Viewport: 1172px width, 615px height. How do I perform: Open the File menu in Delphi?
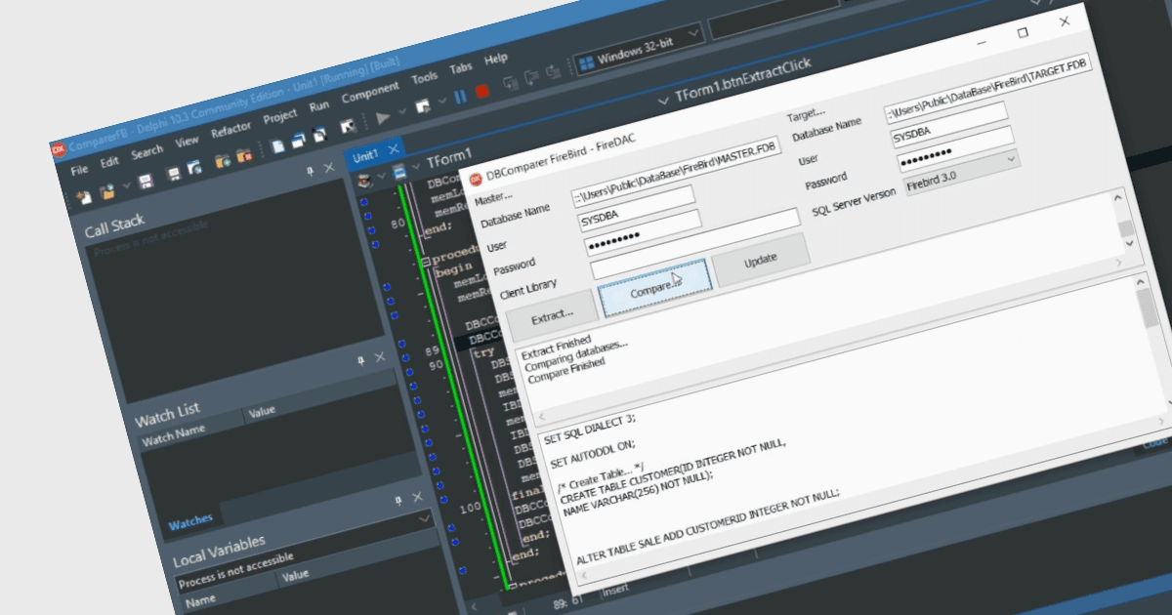coord(79,170)
